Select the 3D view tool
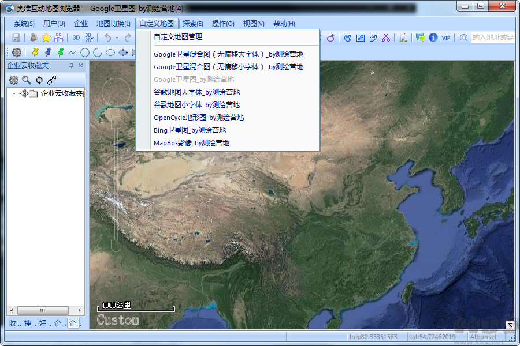Image resolution: width=520 pixels, height=346 pixels. click(76, 36)
